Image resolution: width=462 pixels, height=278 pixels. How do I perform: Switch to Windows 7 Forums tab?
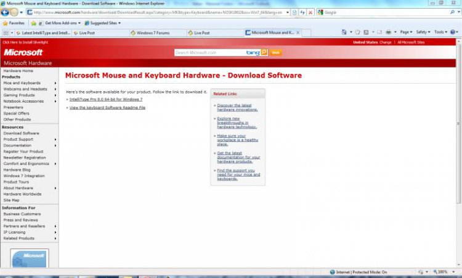[x=158, y=33]
